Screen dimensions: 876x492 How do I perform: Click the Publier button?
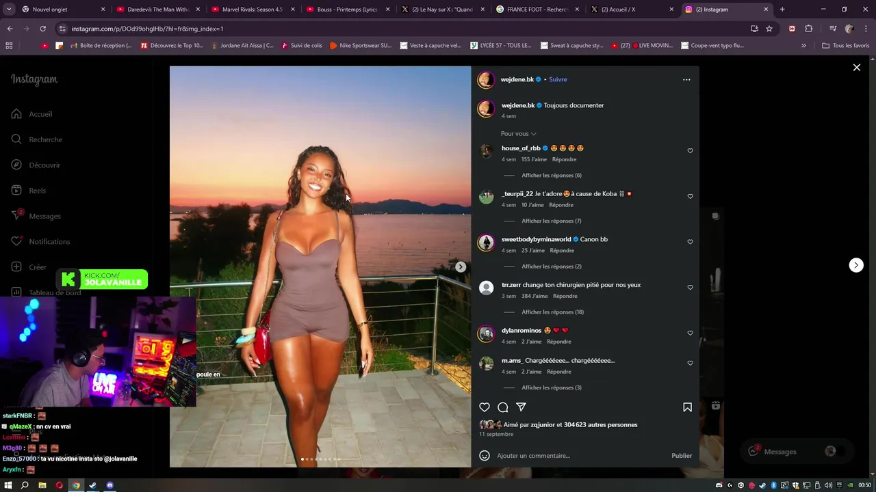click(x=682, y=456)
